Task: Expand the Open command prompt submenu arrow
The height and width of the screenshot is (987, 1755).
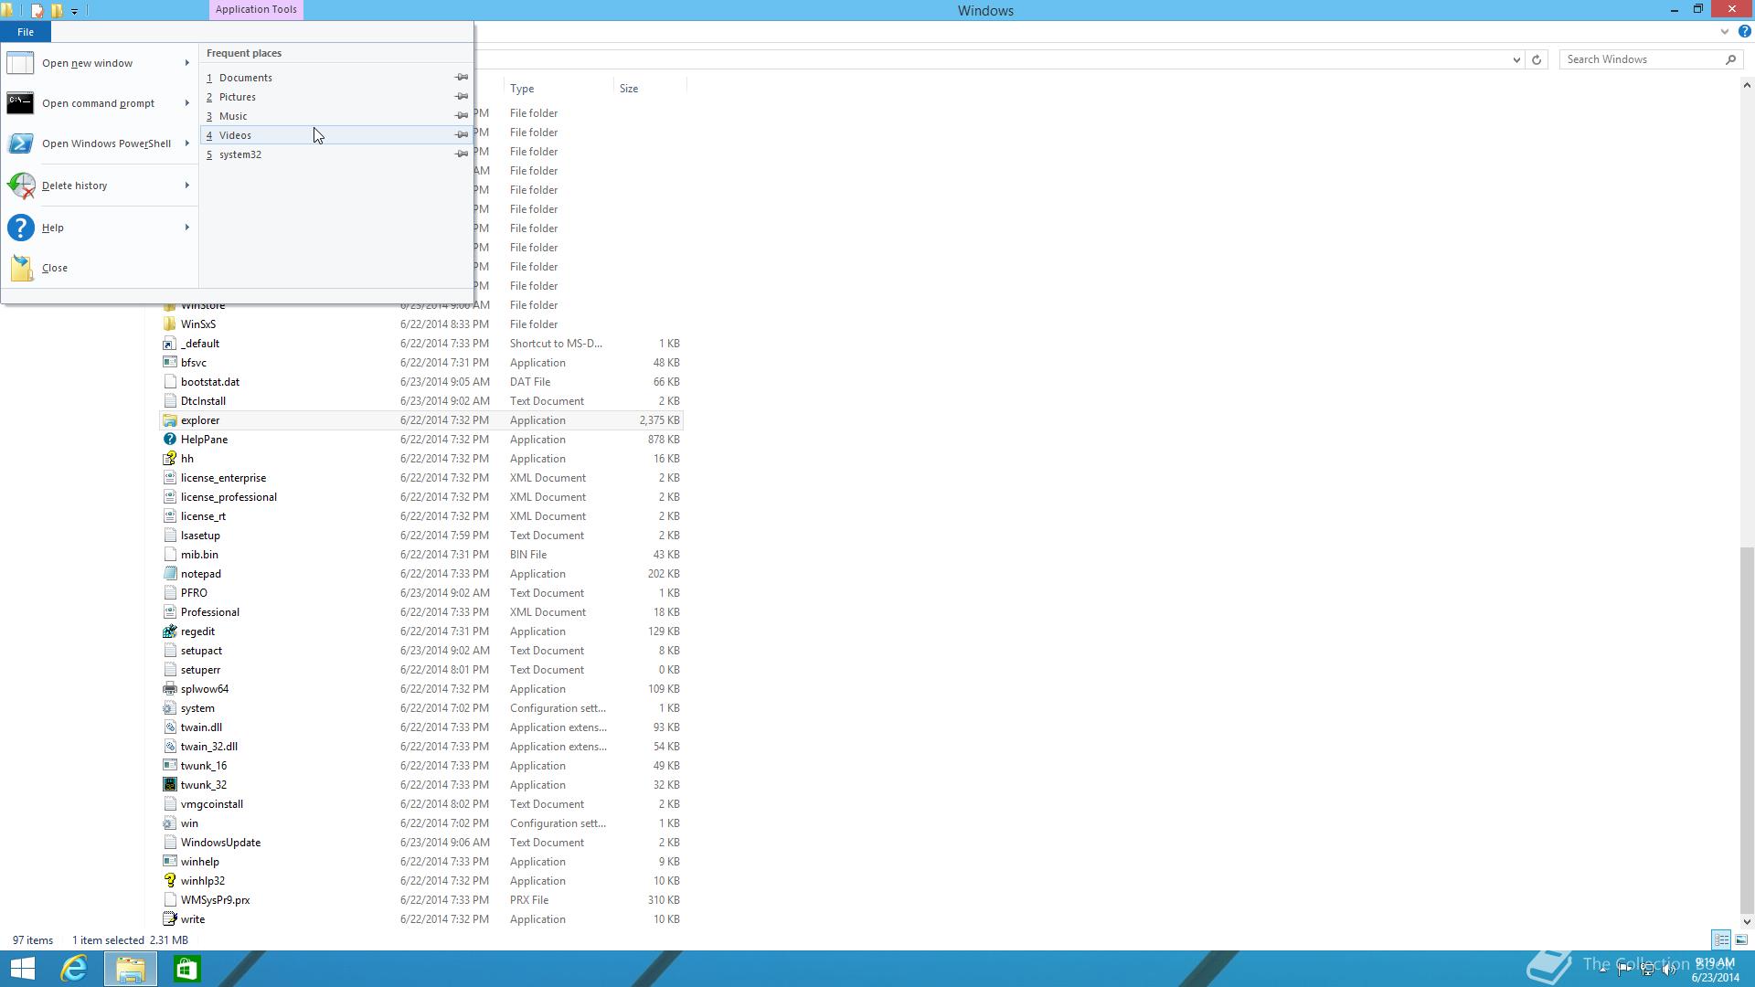Action: coord(187,103)
